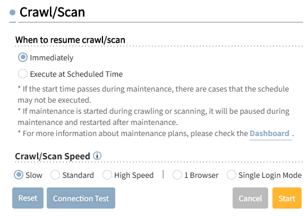Choose Single Login Mode radio option

(x=232, y=175)
